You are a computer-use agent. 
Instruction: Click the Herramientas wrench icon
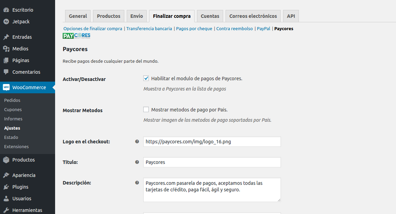[6, 210]
